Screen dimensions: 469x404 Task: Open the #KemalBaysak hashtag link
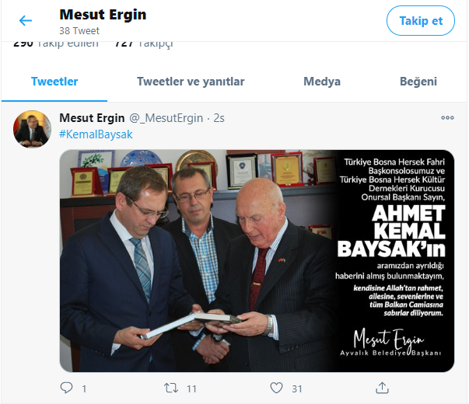(x=96, y=134)
